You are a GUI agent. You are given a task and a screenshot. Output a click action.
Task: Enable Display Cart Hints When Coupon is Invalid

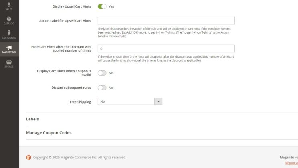102,73
